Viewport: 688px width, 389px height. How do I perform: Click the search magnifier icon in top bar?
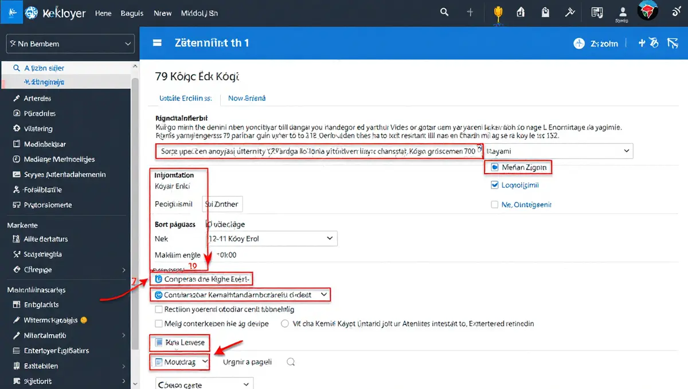point(444,12)
